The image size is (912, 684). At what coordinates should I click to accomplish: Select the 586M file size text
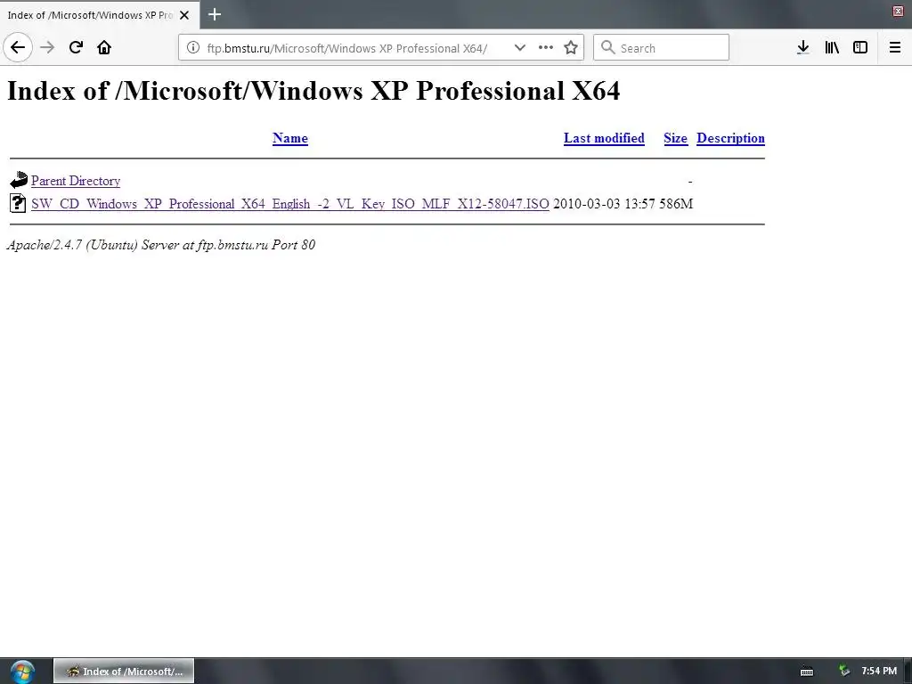(x=676, y=204)
